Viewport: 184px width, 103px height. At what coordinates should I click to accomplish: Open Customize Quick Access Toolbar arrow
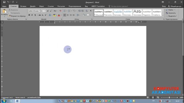tap(17, 2)
